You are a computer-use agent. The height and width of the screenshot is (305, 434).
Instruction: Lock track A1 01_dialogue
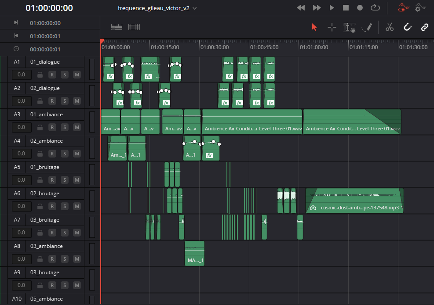[x=40, y=75]
